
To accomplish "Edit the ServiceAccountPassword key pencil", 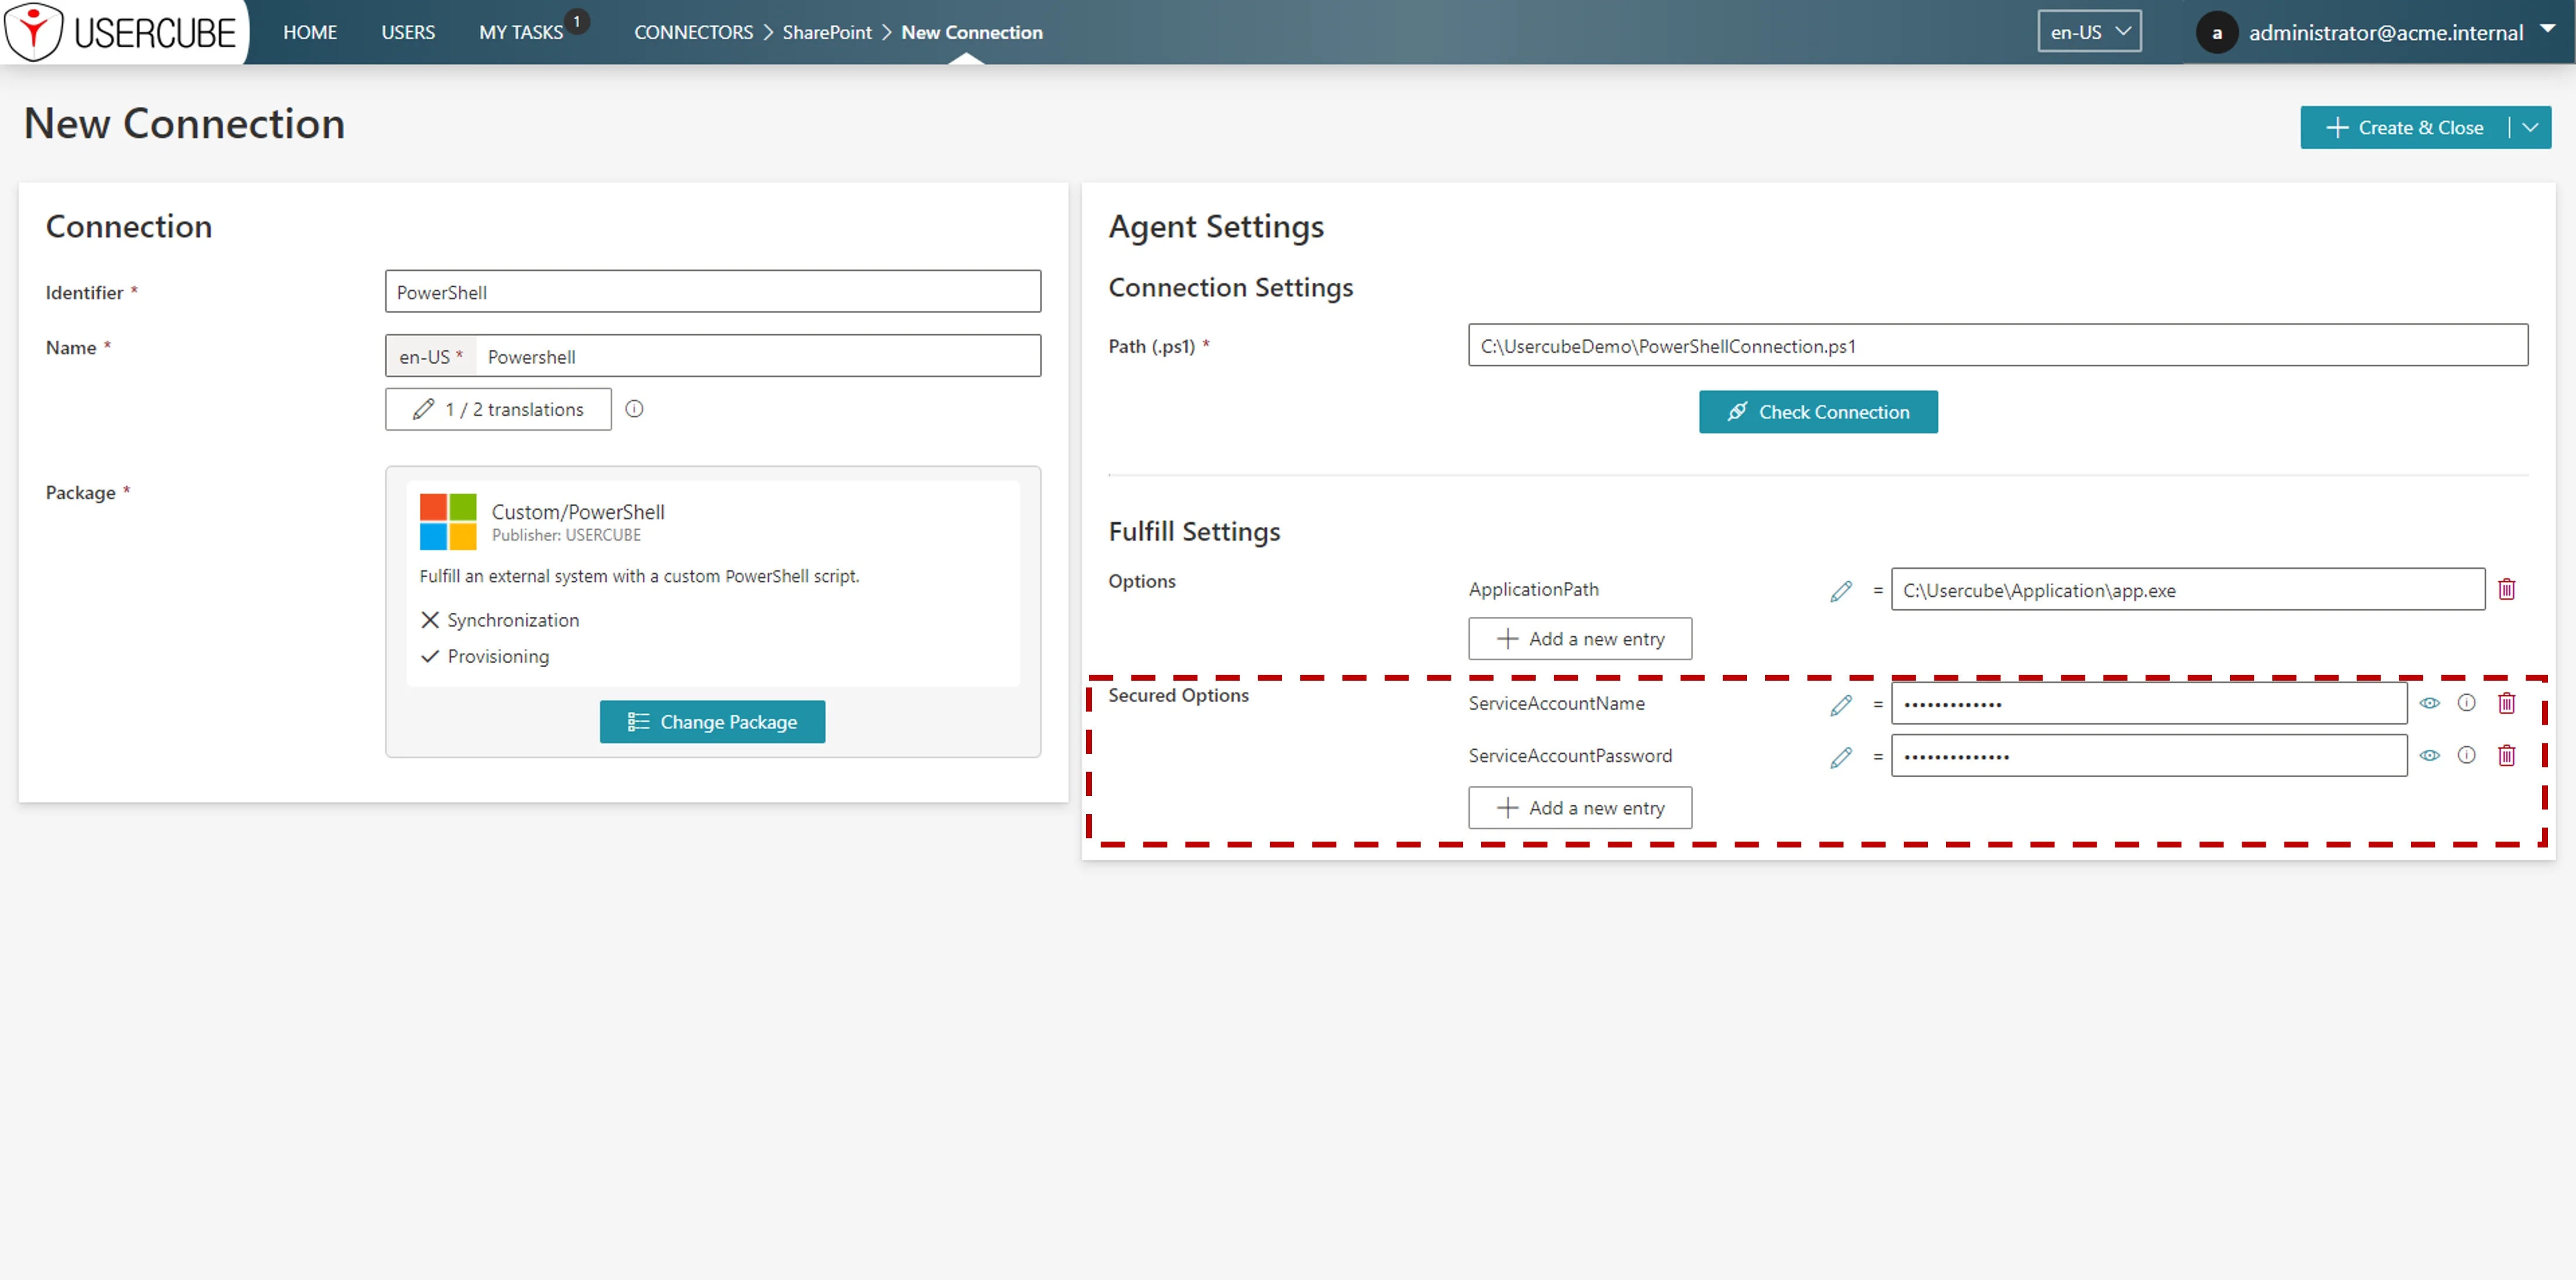I will tap(1841, 757).
